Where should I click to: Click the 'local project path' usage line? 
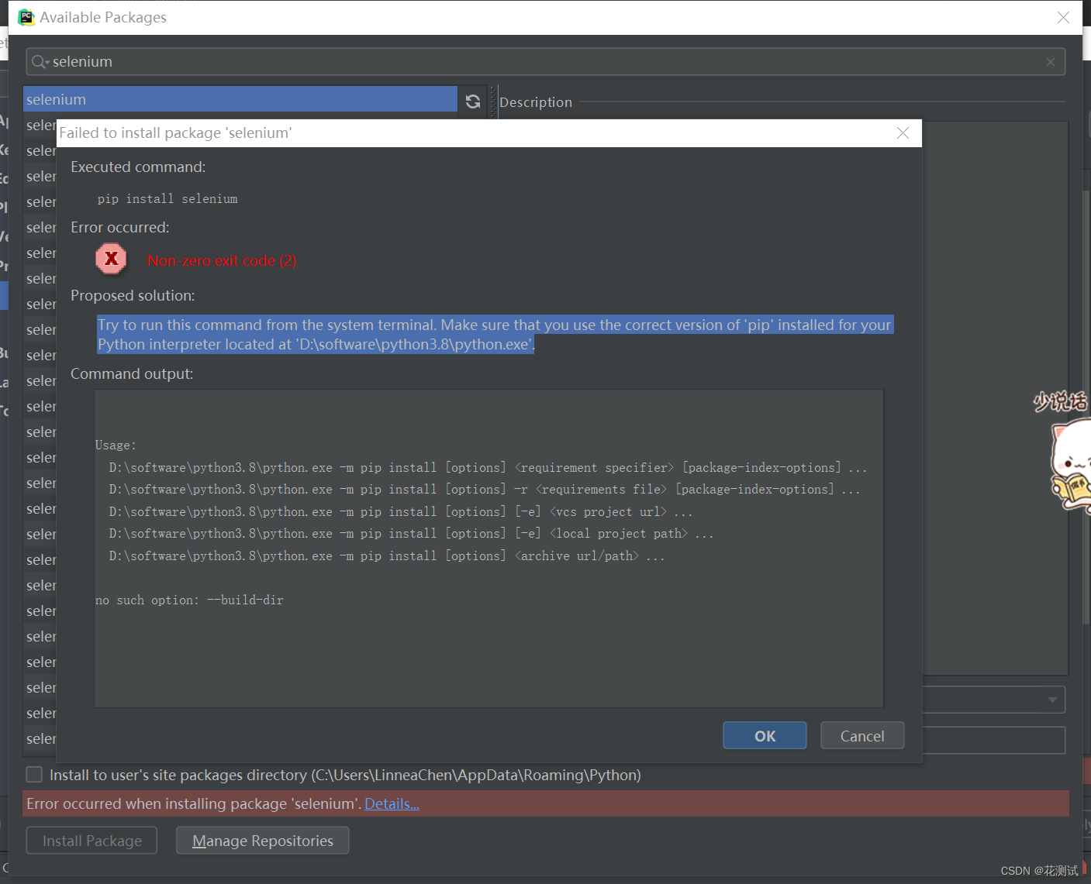pyautogui.click(x=411, y=534)
